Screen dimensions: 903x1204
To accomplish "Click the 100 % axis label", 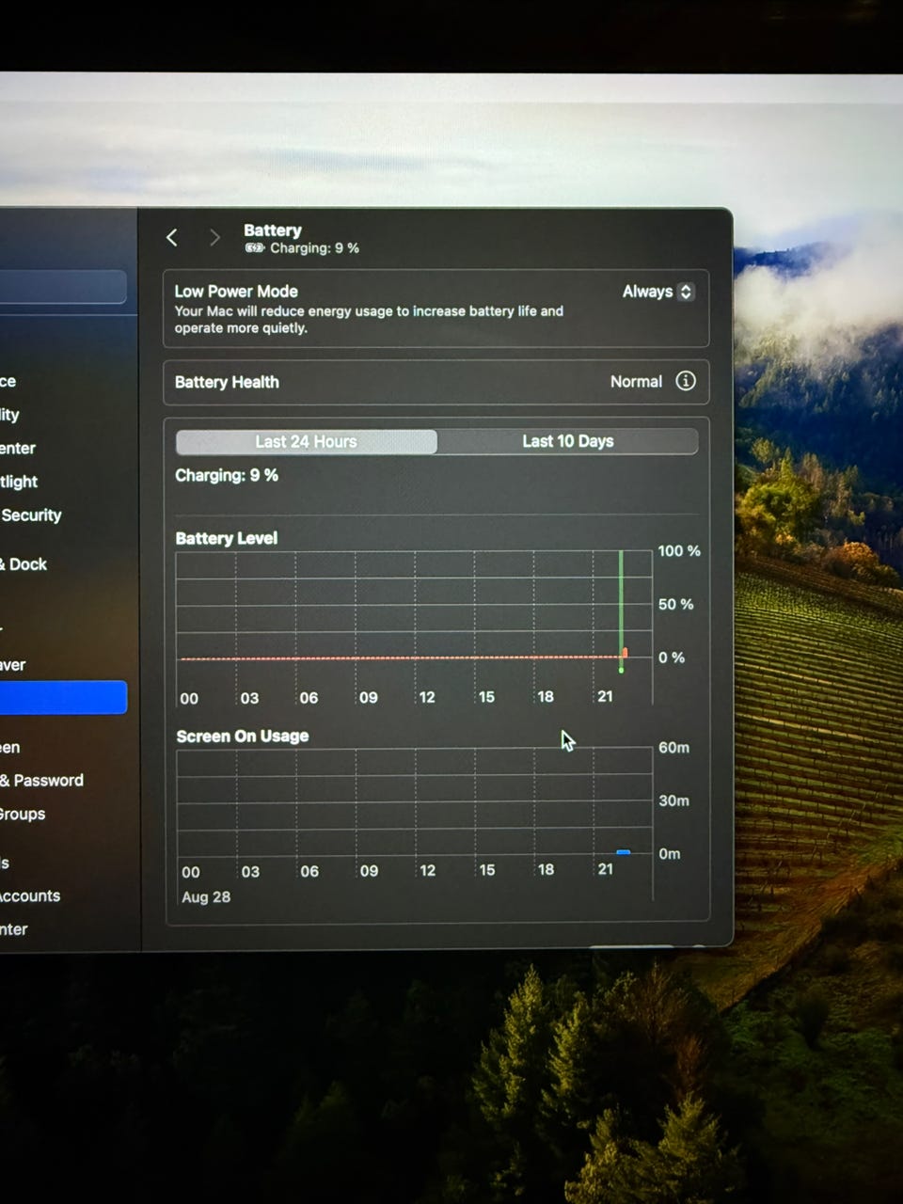I will pyautogui.click(x=679, y=551).
